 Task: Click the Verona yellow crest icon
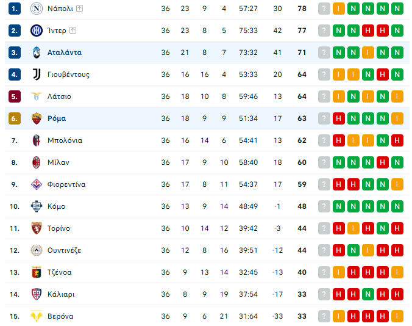tap(37, 316)
